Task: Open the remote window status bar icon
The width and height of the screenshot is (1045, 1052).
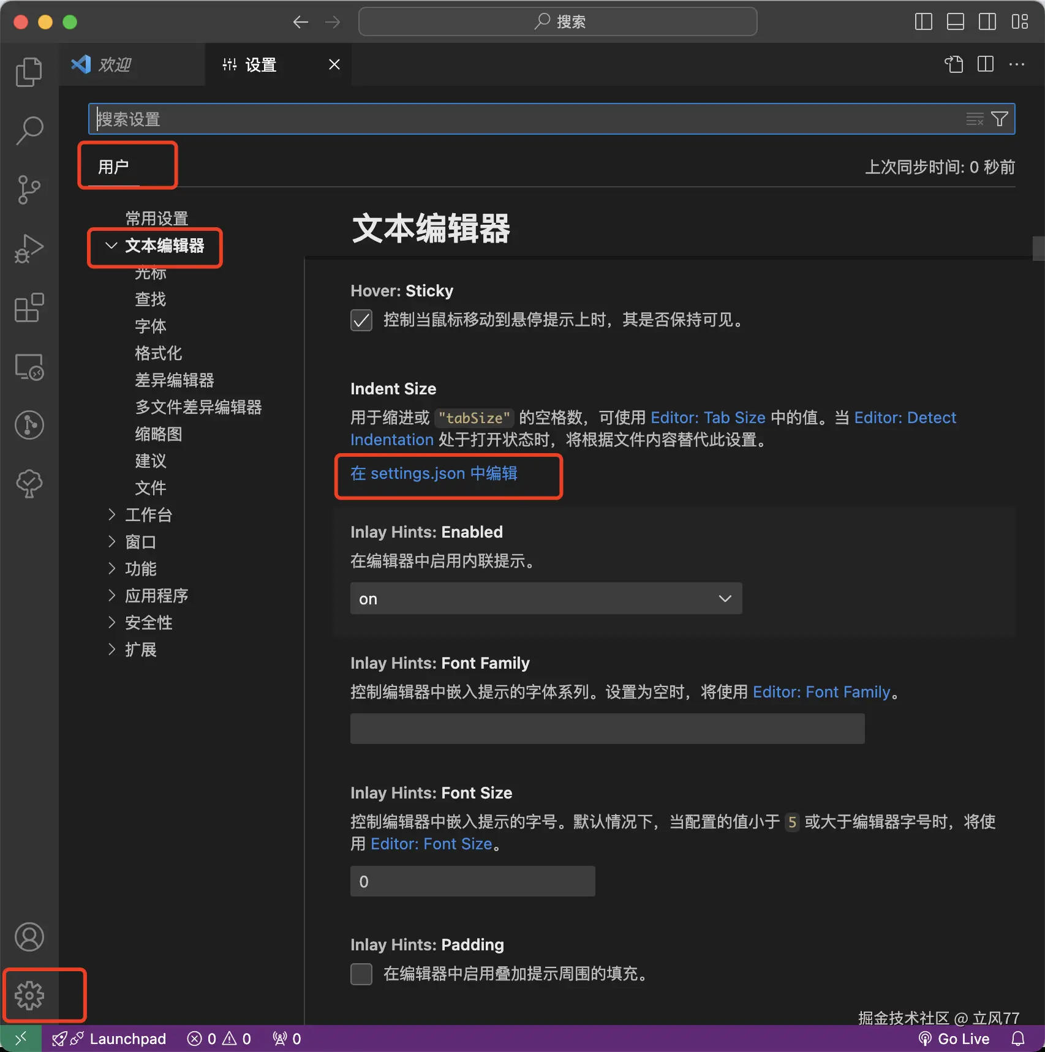Action: pyautogui.click(x=21, y=1039)
